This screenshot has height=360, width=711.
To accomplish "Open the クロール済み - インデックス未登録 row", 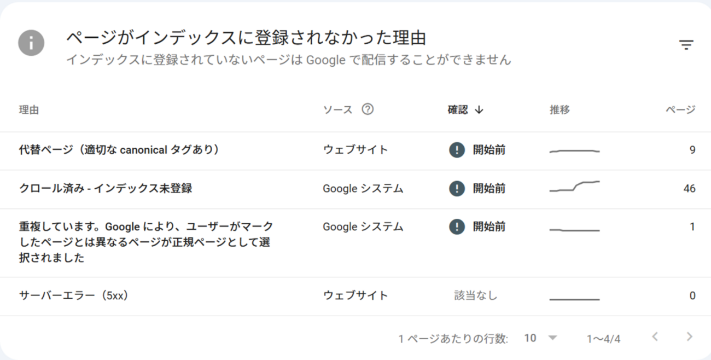I will tap(106, 189).
